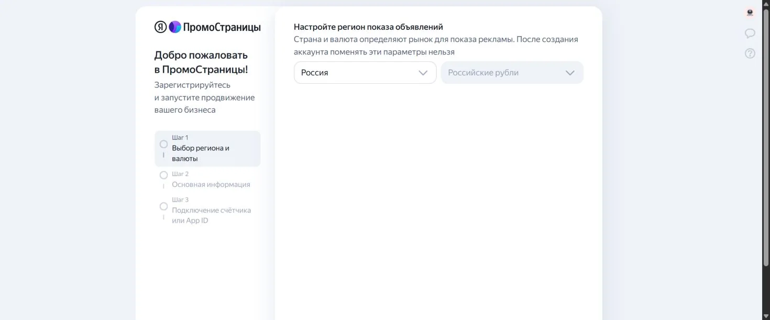770x320 pixels.
Task: Click the Добро пожаловать в ПромоСтраницы heading
Action: [x=201, y=62]
